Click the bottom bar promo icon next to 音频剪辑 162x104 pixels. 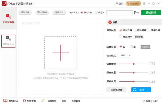(x=43, y=101)
